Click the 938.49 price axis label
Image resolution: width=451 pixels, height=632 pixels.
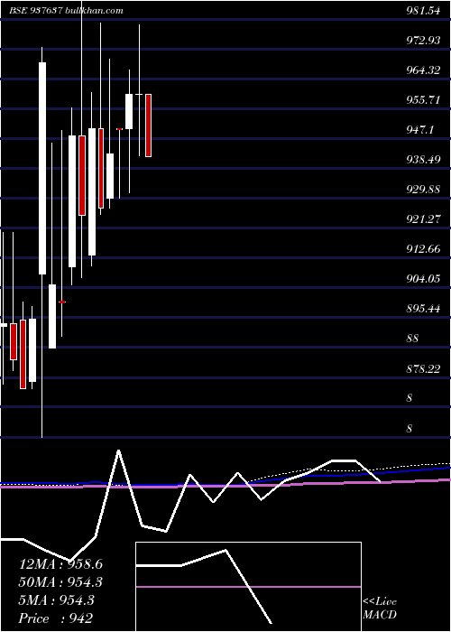pos(422,160)
